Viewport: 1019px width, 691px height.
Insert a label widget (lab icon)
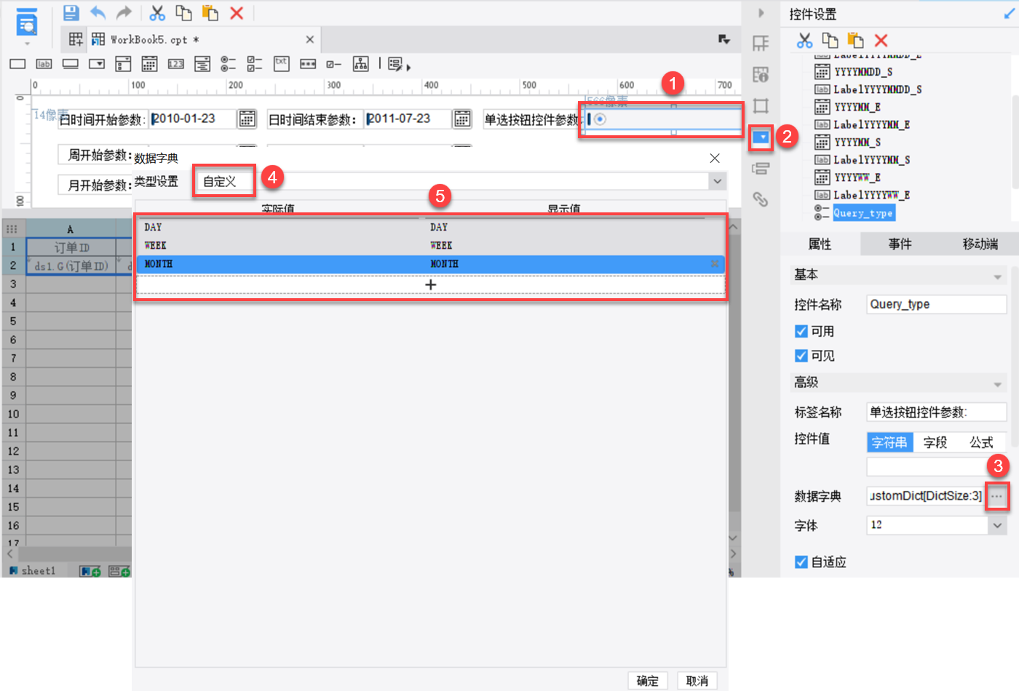click(x=44, y=64)
